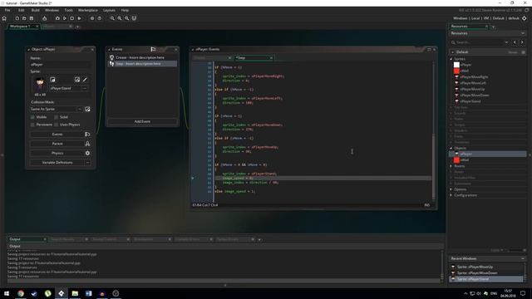Open Chrome from the Windows taskbar
The height and width of the screenshot is (299, 532).
21,293
